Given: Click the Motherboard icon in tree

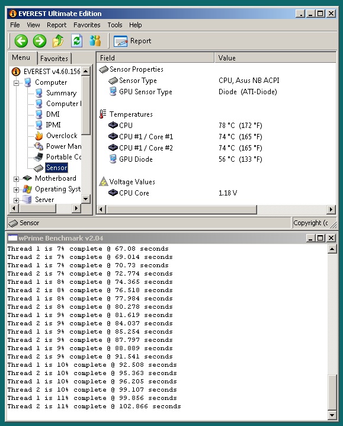Looking at the screenshot, I should coord(27,178).
